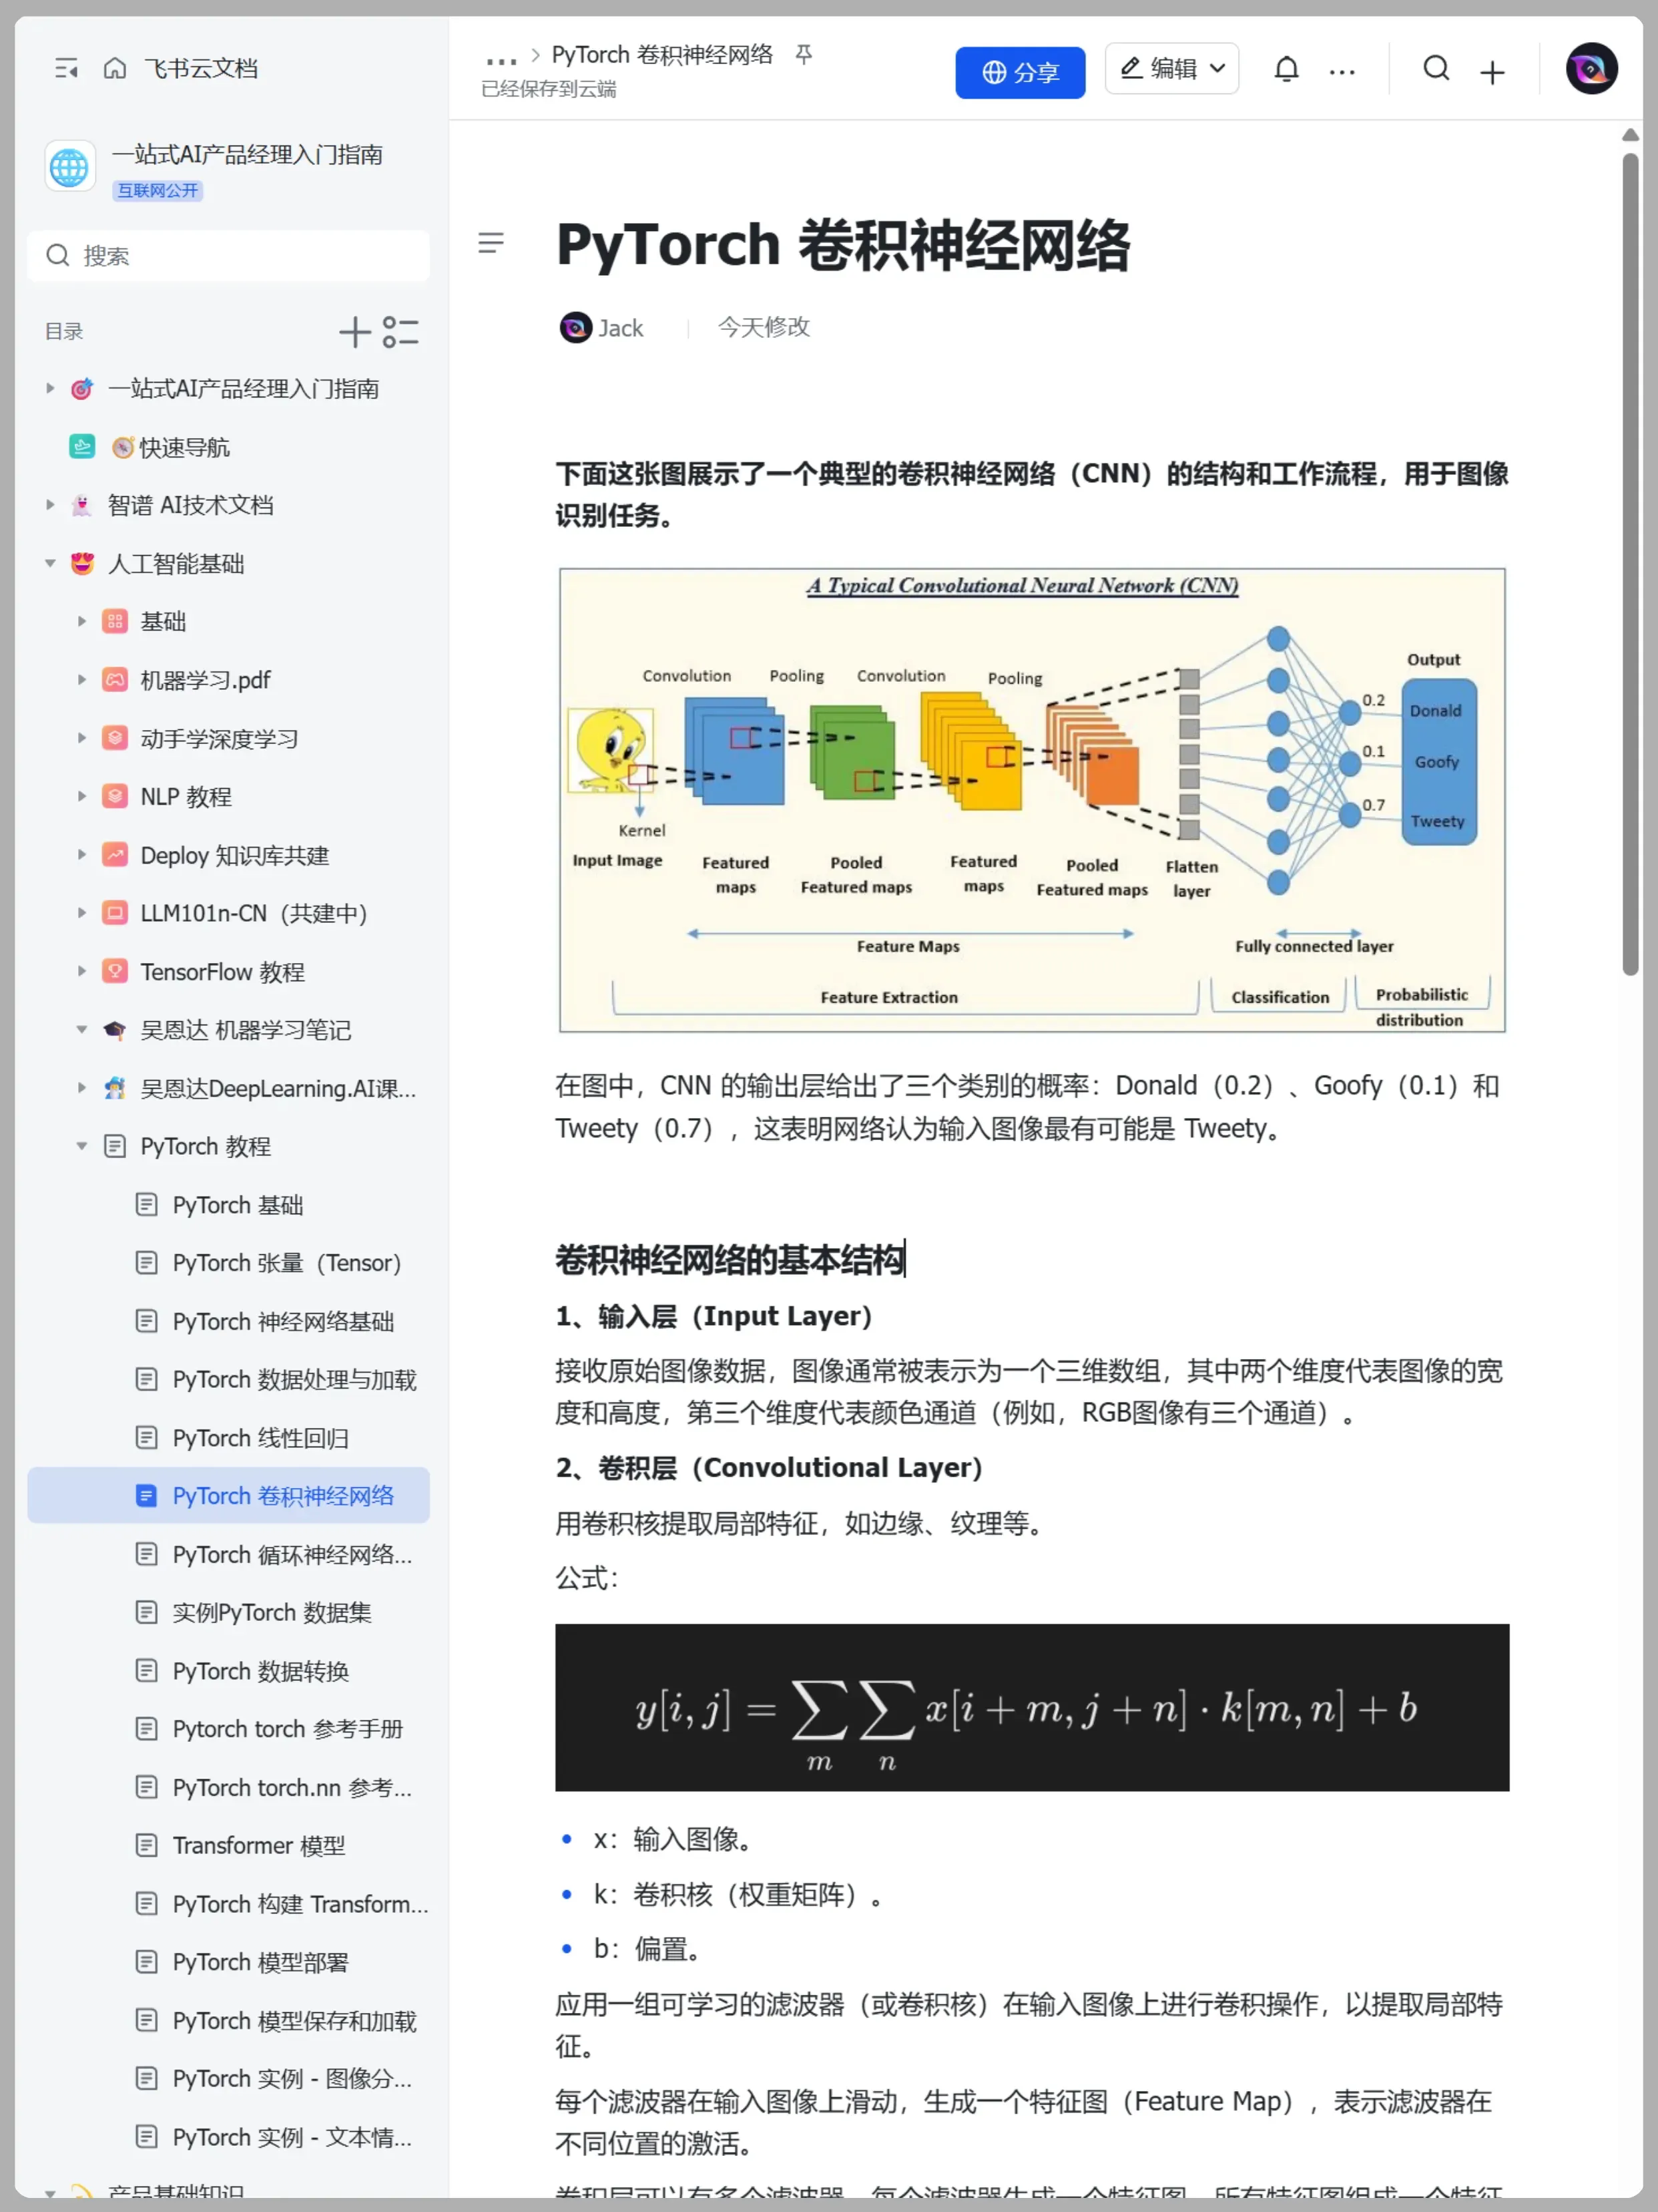Collapse the left sidebar panel

tap(66, 68)
